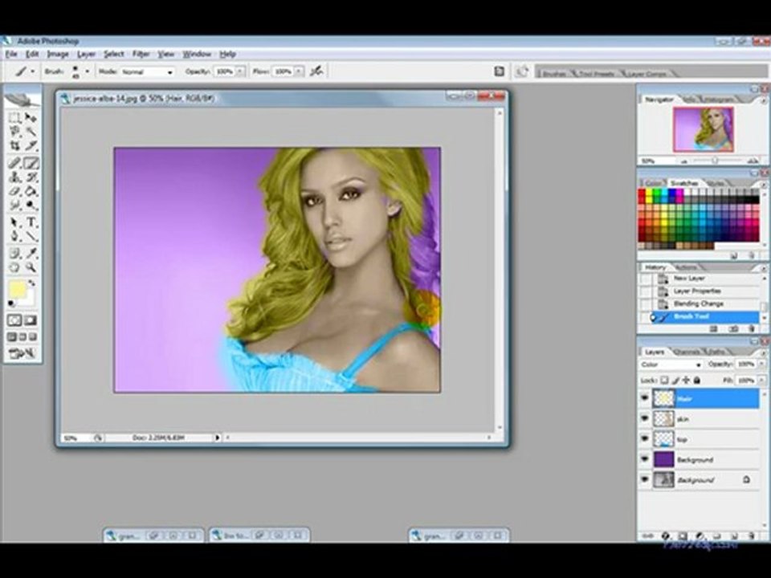This screenshot has width=771, height=578.
Task: Select the Zoom tool
Action: pos(31,268)
